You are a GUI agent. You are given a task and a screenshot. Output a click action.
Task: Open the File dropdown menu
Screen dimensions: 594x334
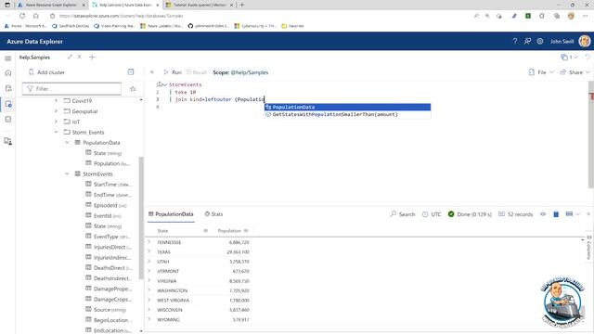coord(541,72)
